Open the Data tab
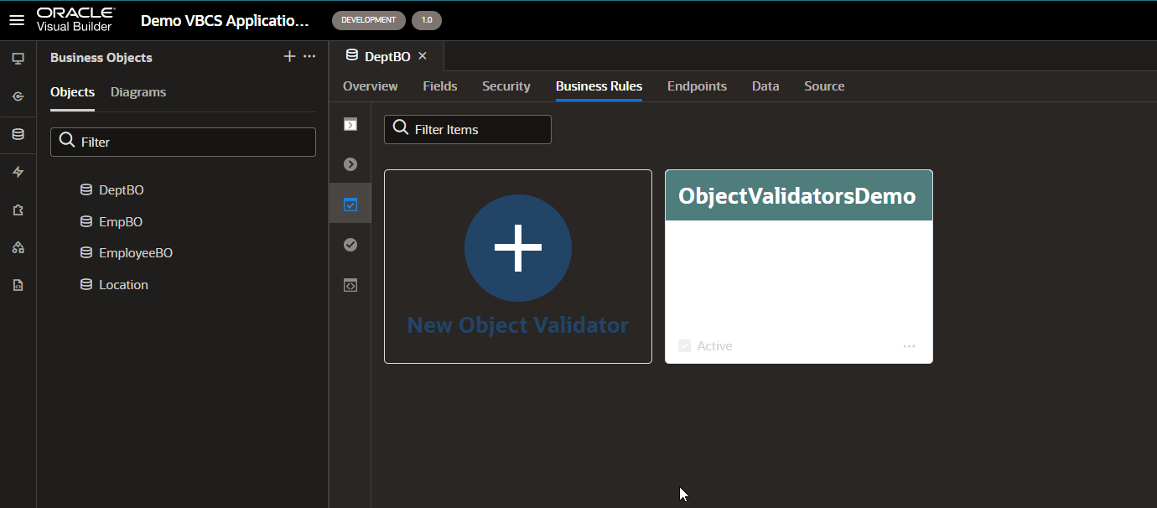 click(765, 86)
